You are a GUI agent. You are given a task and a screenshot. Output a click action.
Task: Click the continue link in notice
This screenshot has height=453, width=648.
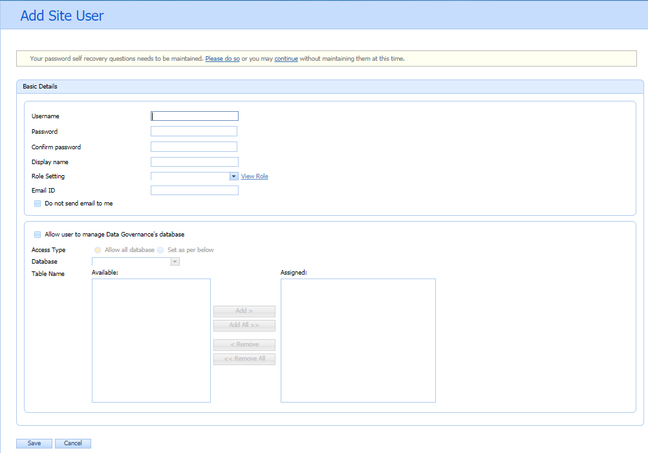pos(286,59)
